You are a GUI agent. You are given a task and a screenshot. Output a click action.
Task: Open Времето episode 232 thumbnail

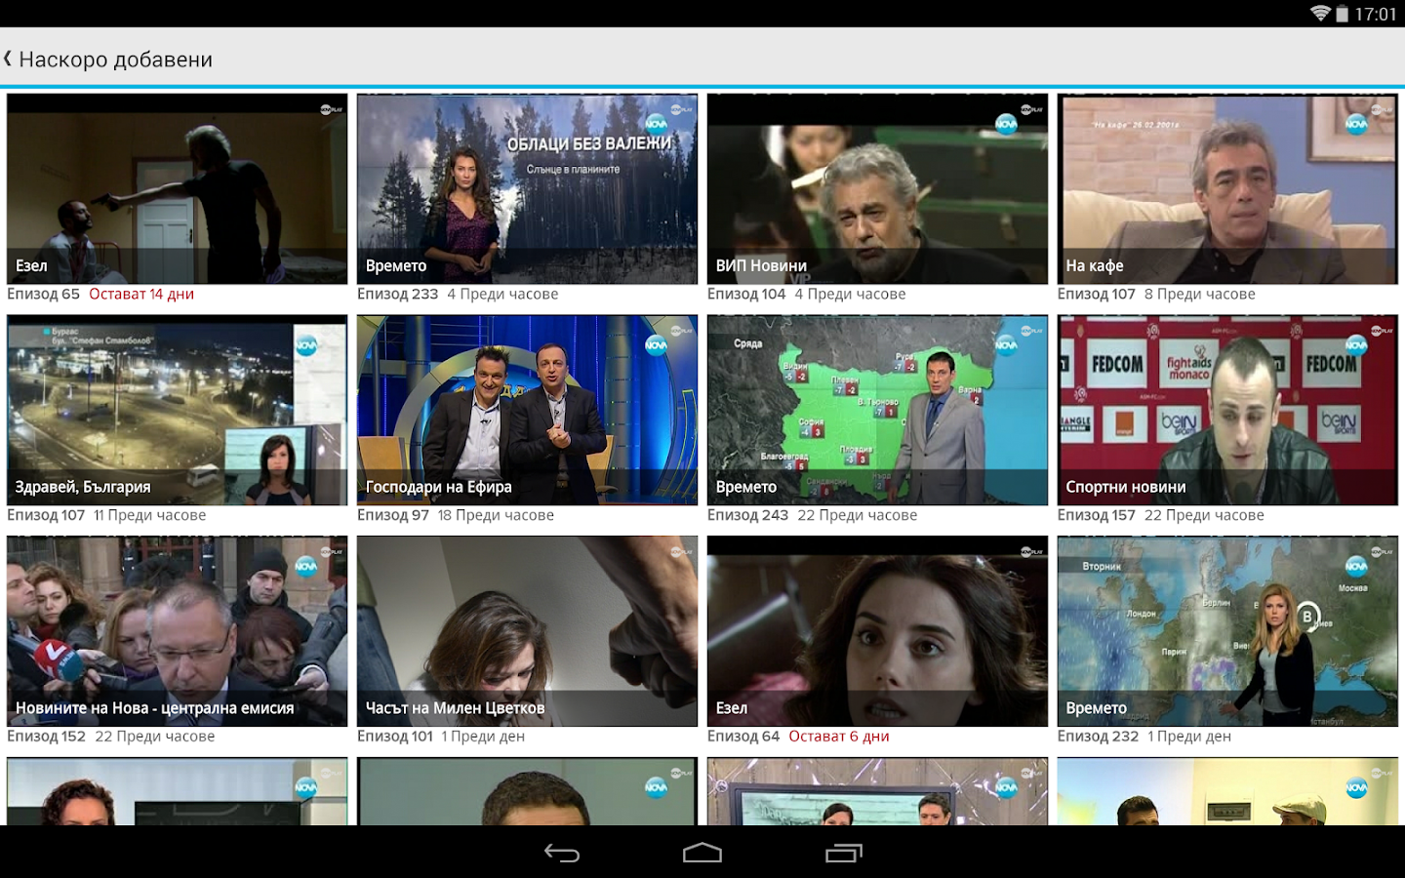[x=1227, y=631]
